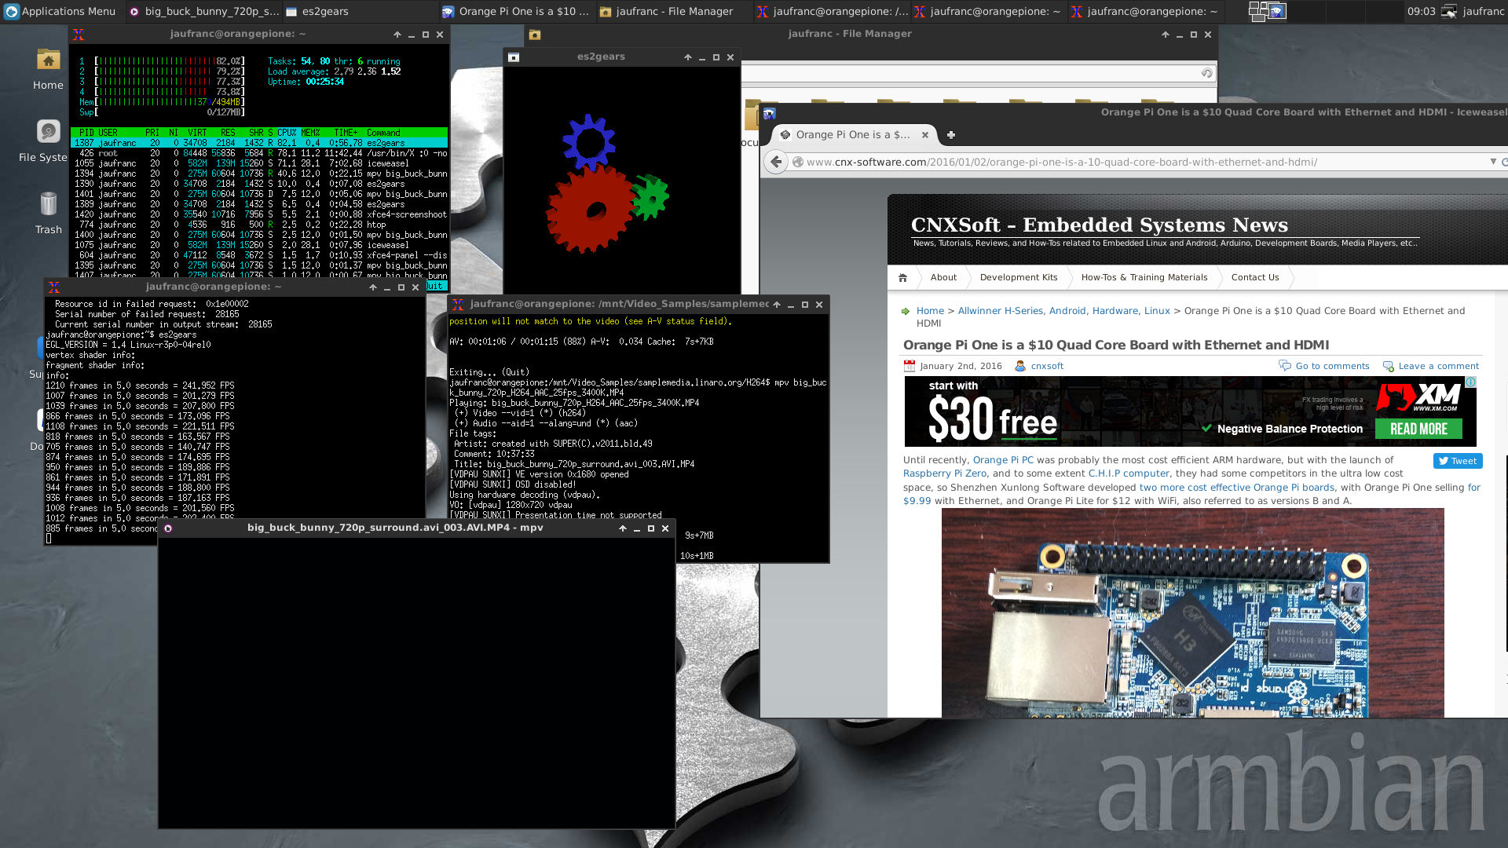Screen dimensions: 1508x848
Task: Open the Applications Menu in the panel
Action: click(x=60, y=11)
